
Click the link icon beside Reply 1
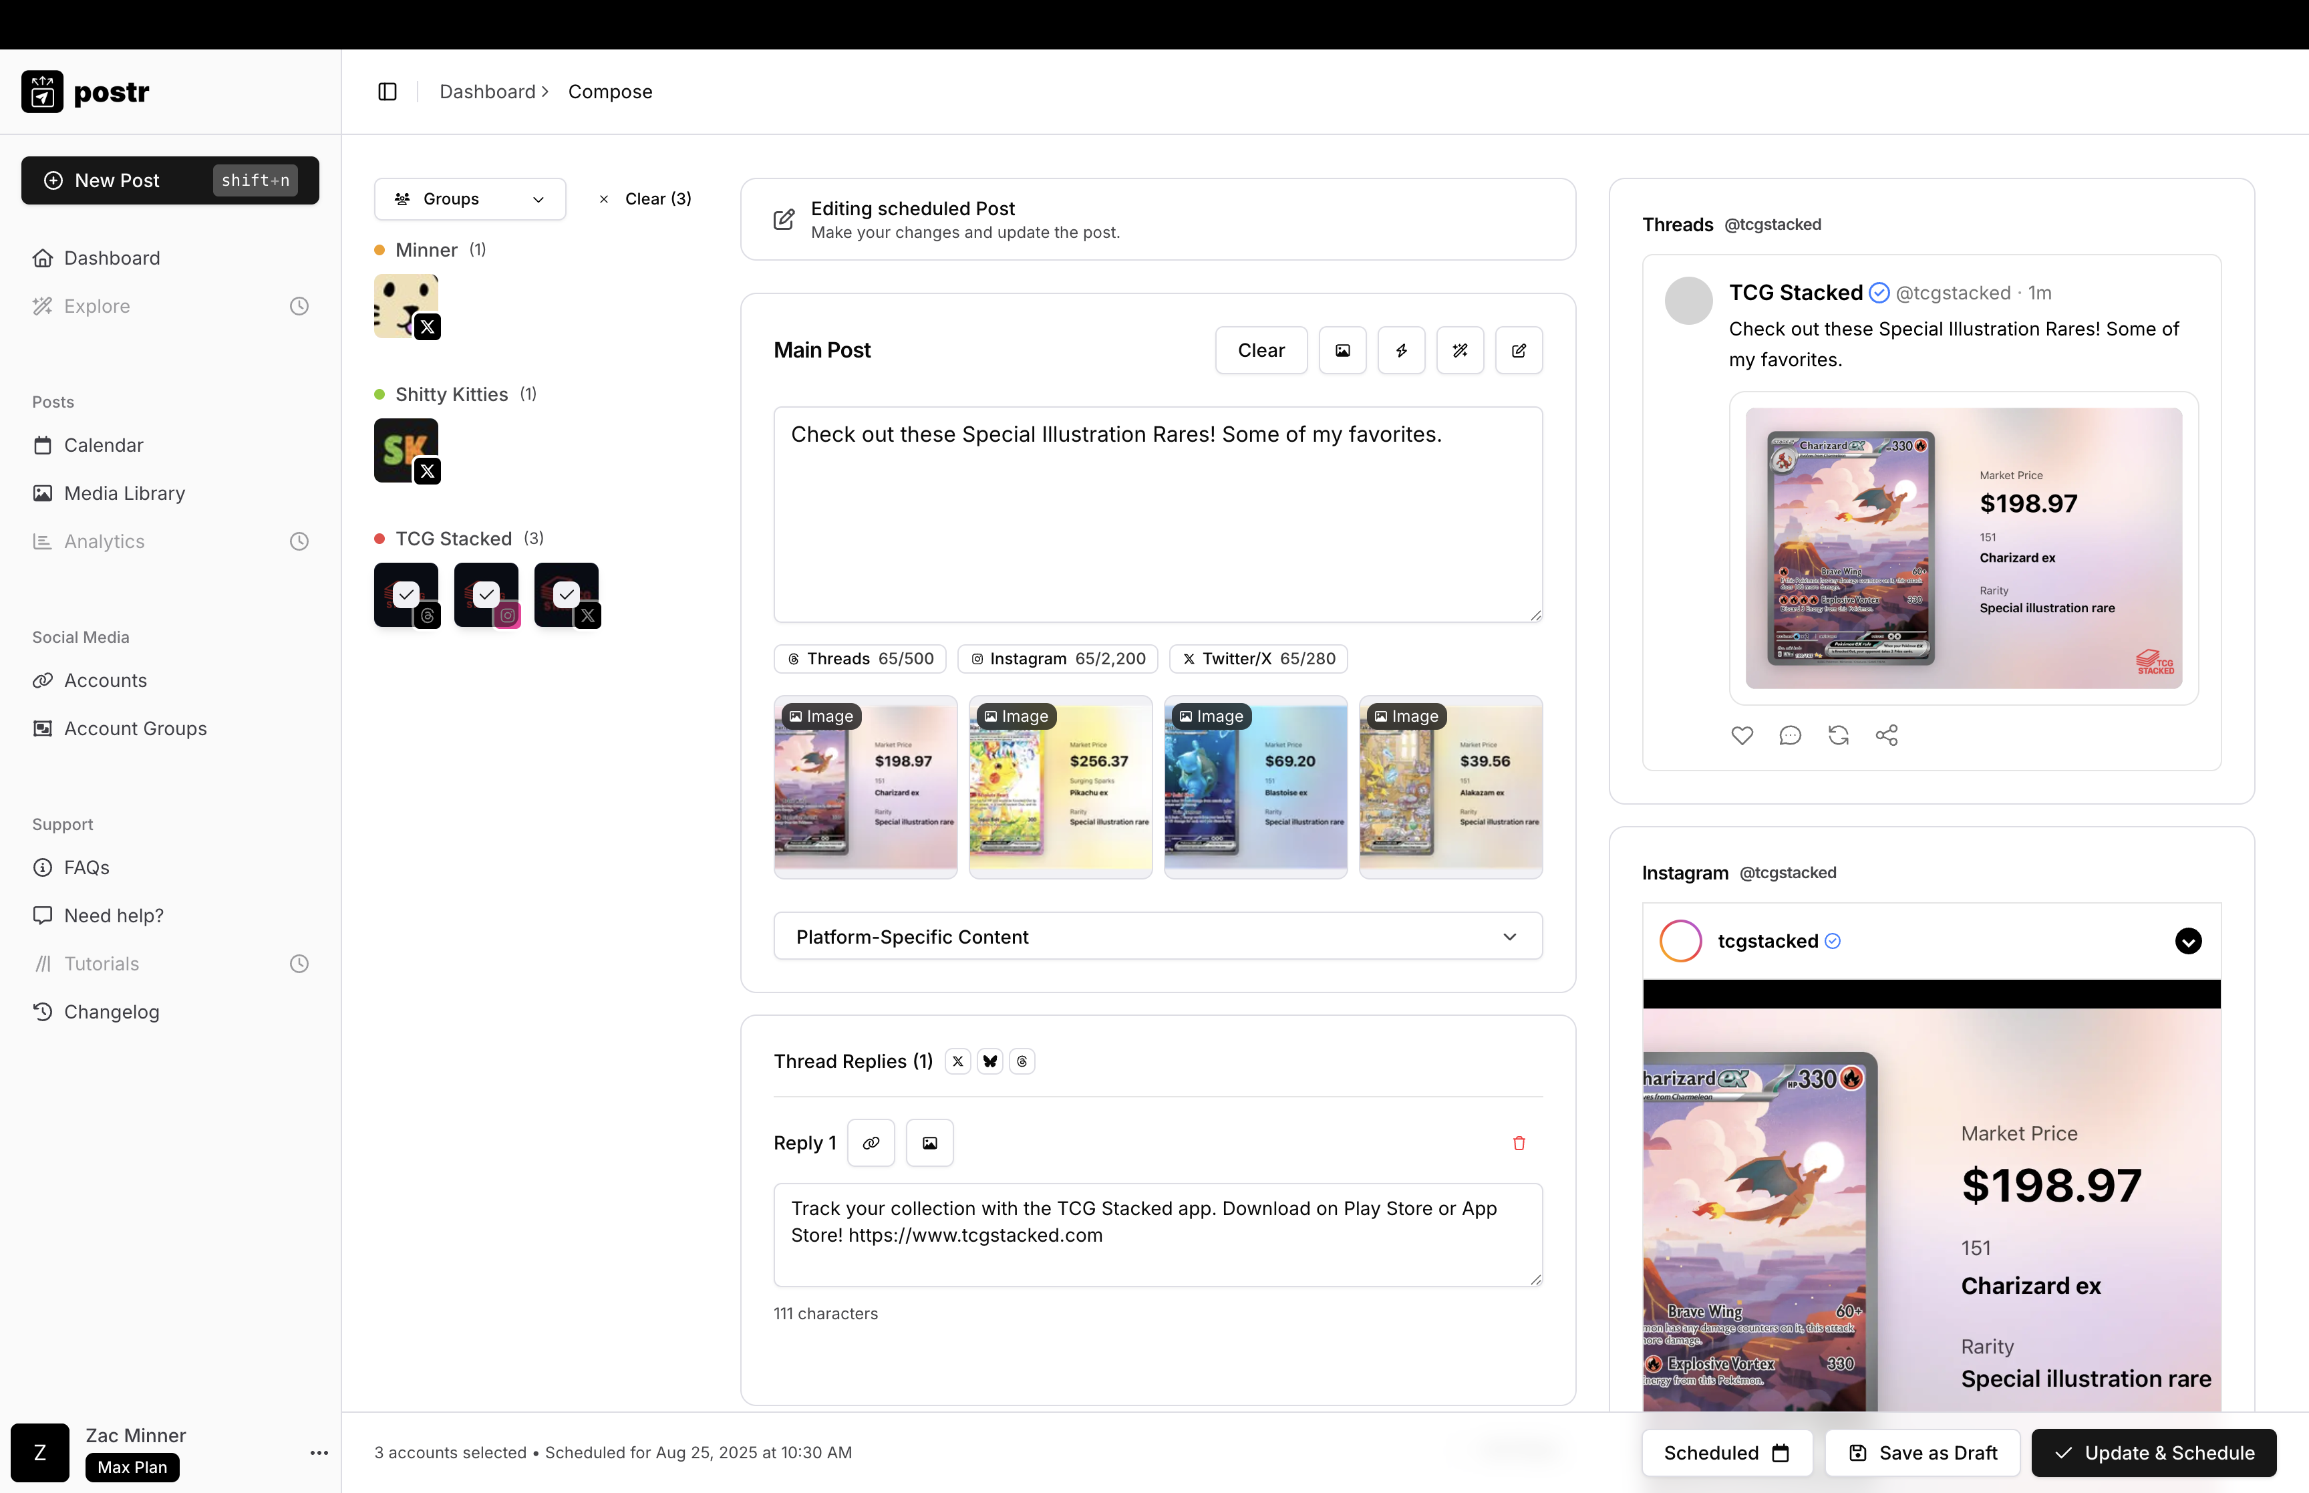click(870, 1143)
